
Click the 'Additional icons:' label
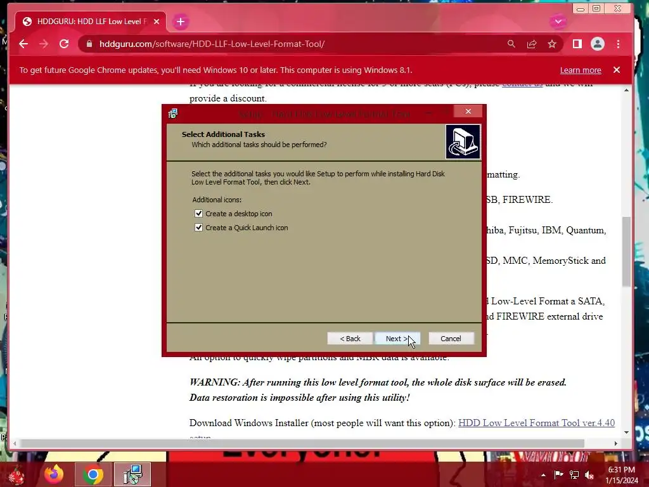point(217,200)
